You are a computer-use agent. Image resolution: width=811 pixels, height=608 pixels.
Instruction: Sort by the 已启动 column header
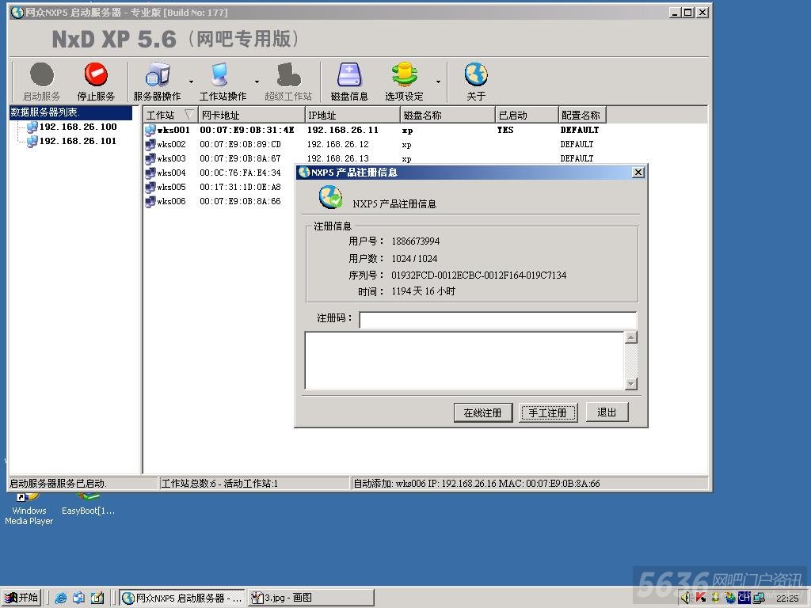click(527, 115)
